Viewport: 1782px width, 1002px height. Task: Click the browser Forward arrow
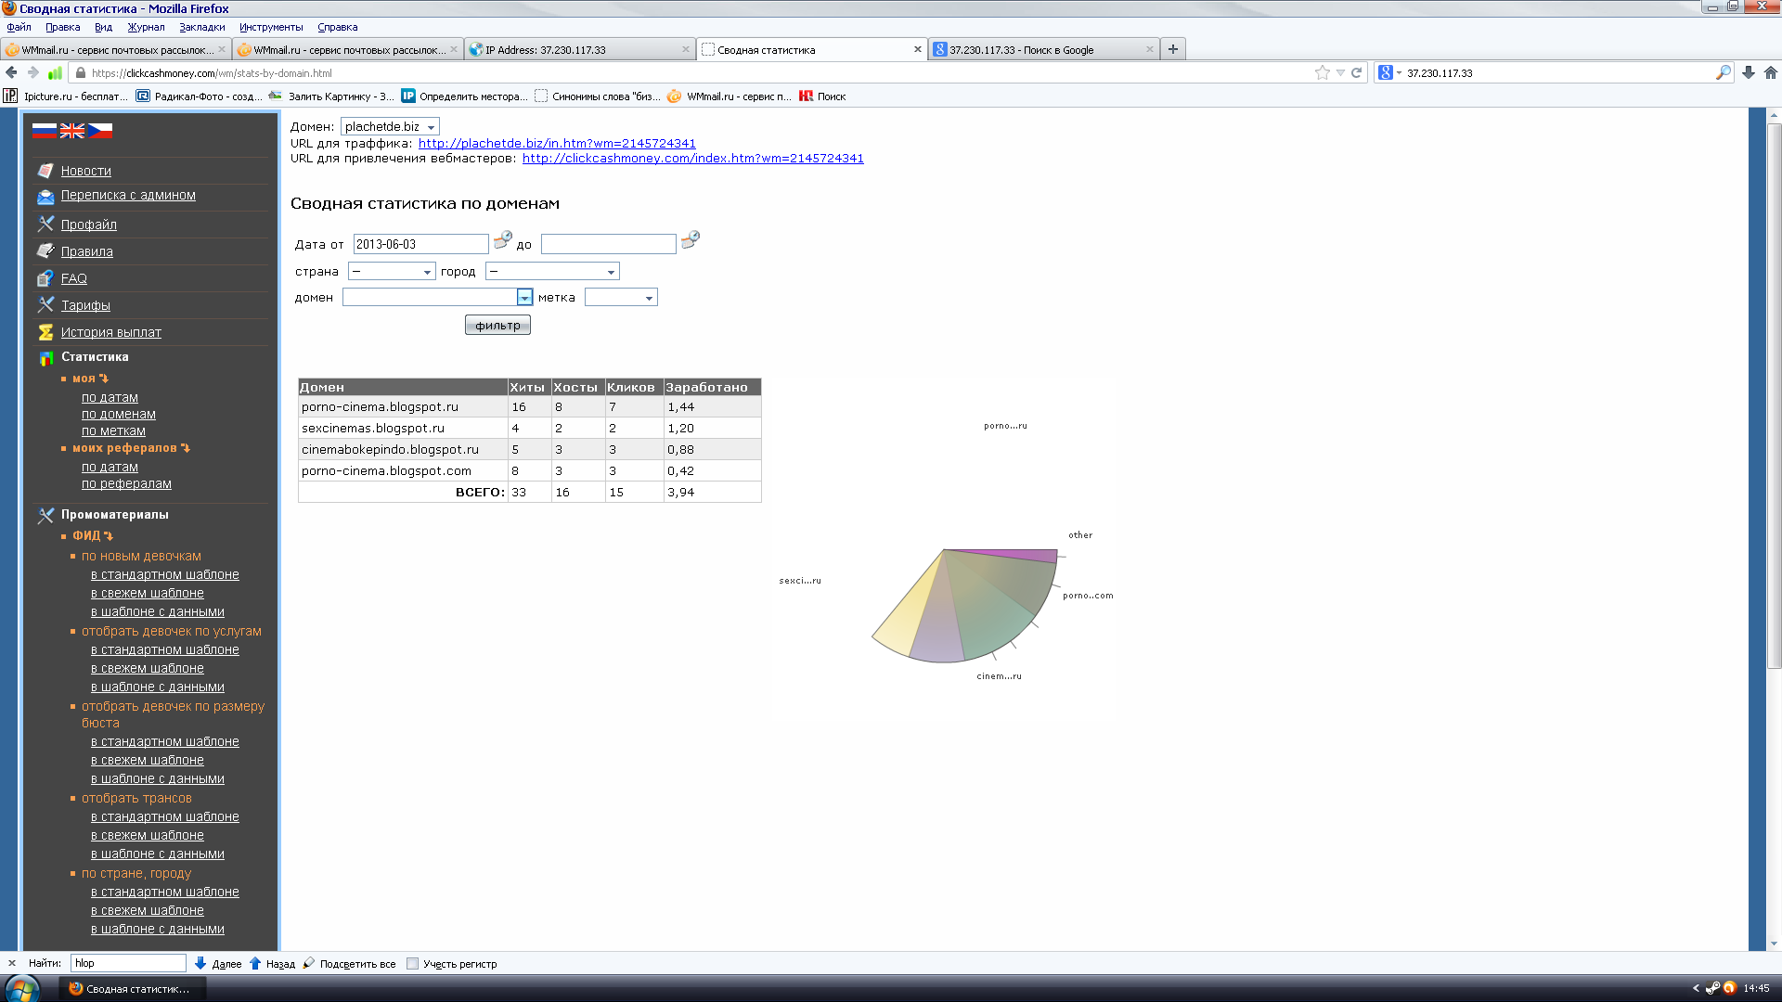[33, 72]
